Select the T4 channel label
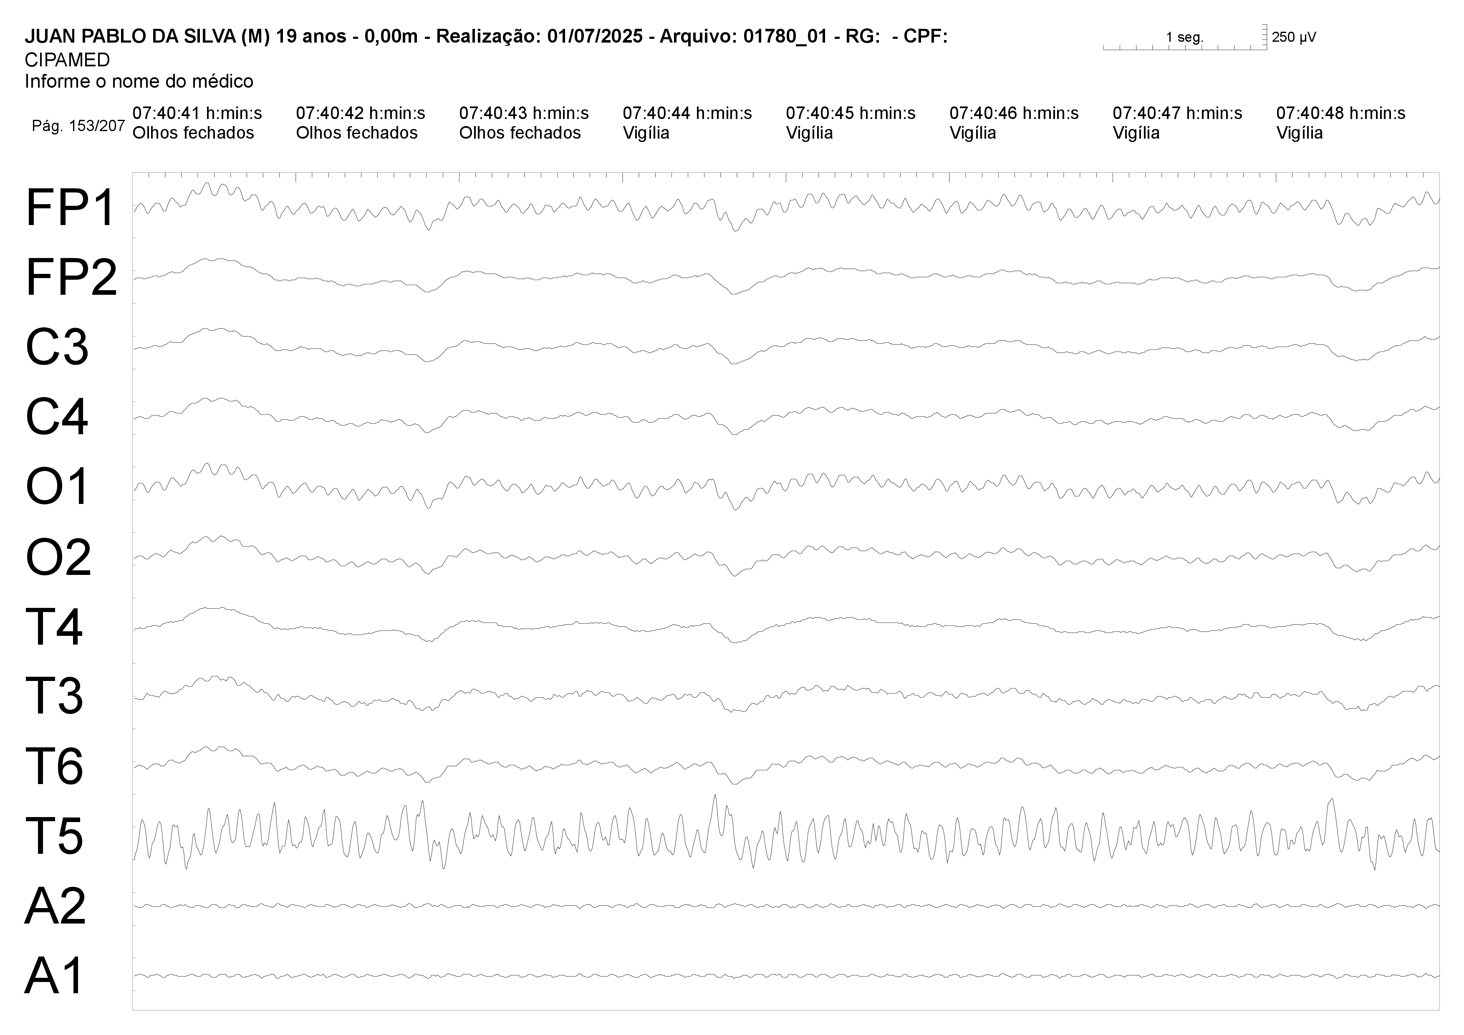 coord(54,627)
